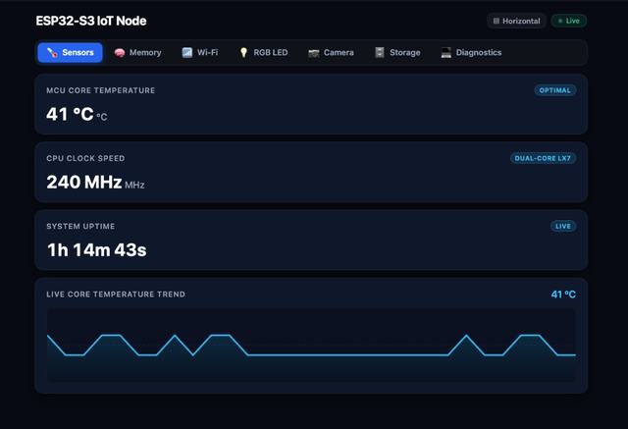Click the signal chart icon beside Wi-Fi
The image size is (628, 429).
pyautogui.click(x=187, y=52)
